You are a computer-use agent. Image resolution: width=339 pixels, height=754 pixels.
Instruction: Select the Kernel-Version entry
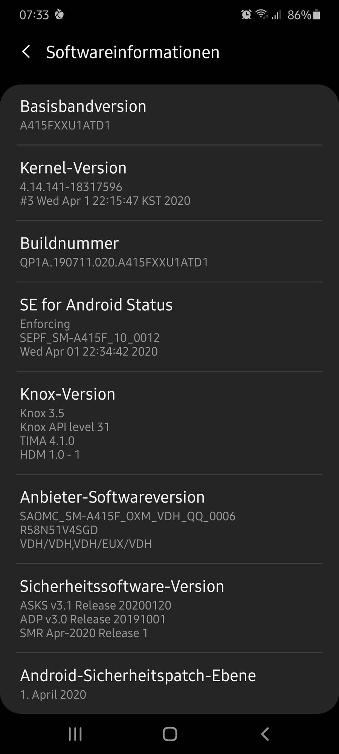169,183
